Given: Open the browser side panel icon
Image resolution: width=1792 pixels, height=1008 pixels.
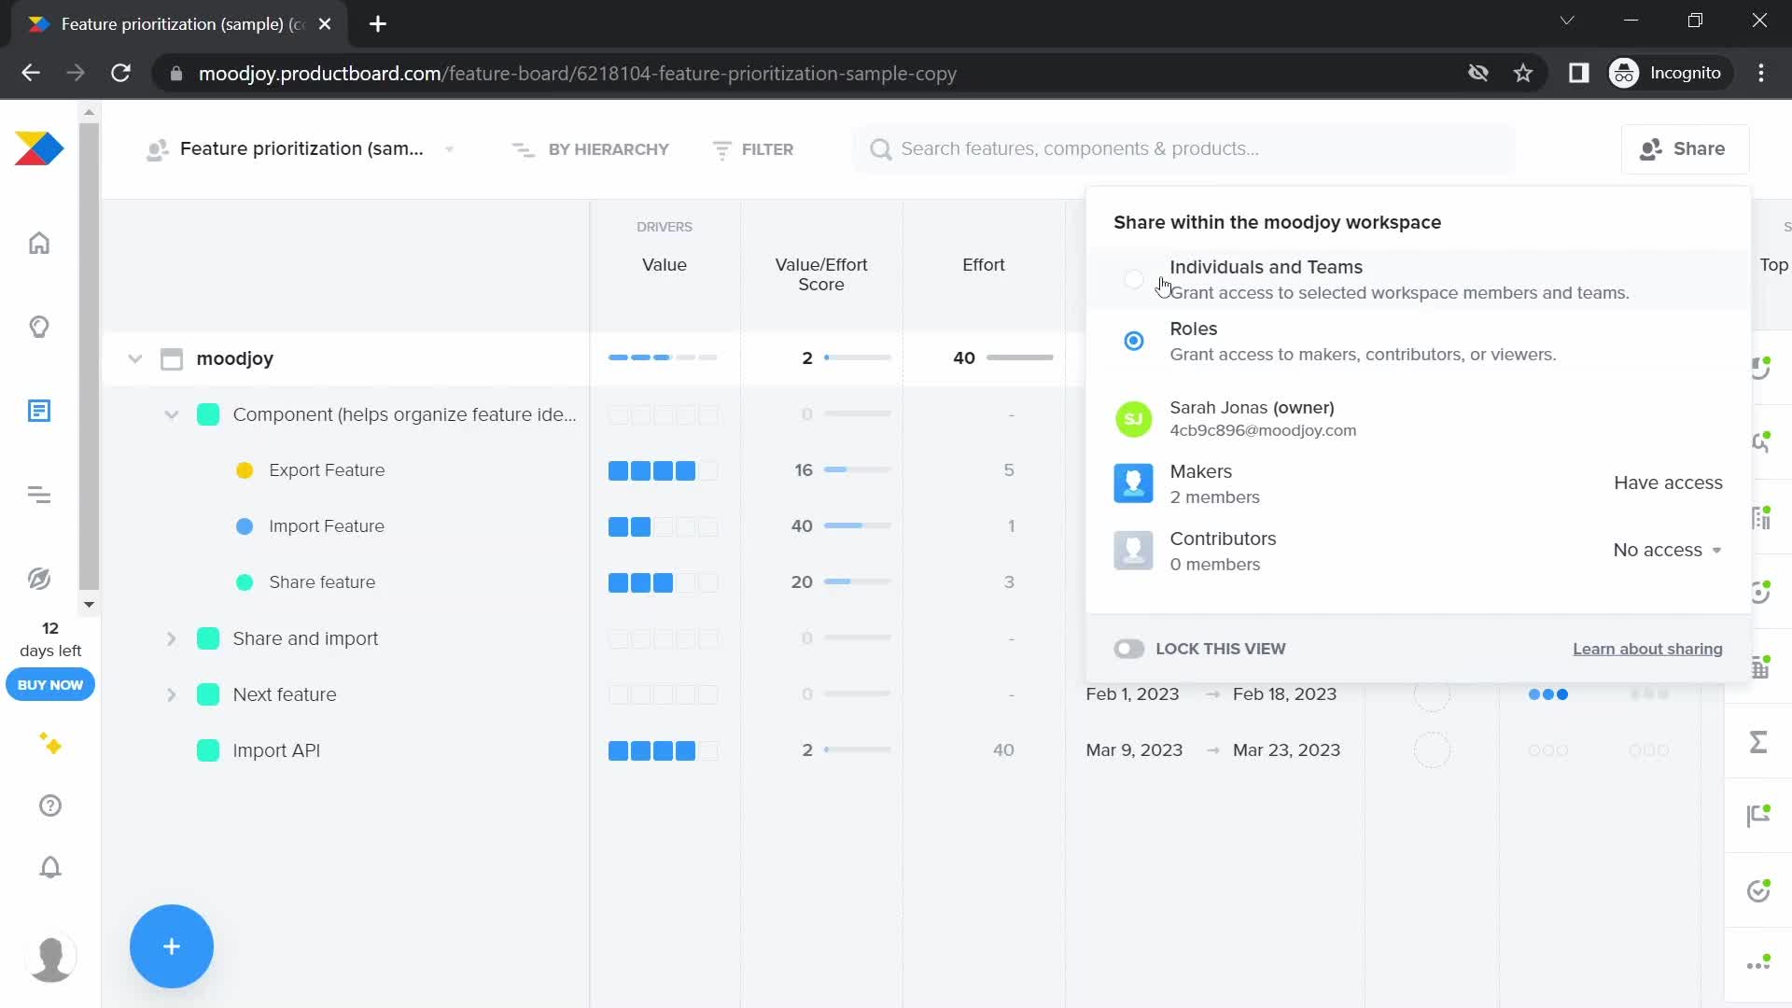Looking at the screenshot, I should [1578, 73].
